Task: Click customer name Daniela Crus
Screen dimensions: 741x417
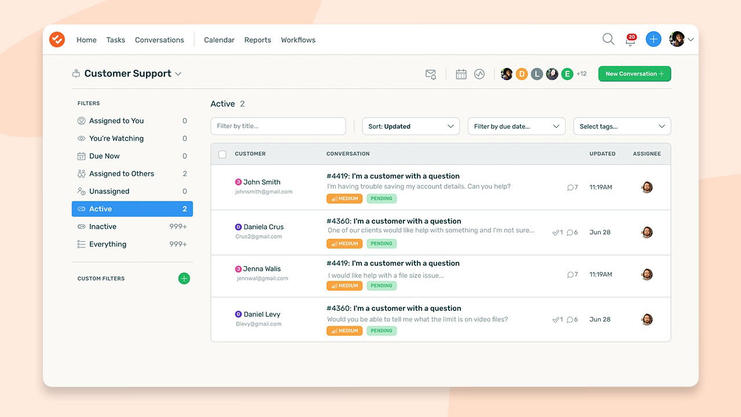Action: tap(263, 227)
